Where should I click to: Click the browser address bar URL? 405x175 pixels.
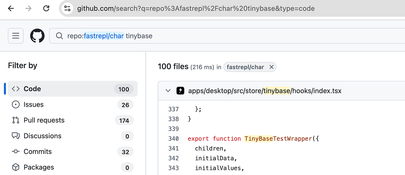tap(196, 8)
